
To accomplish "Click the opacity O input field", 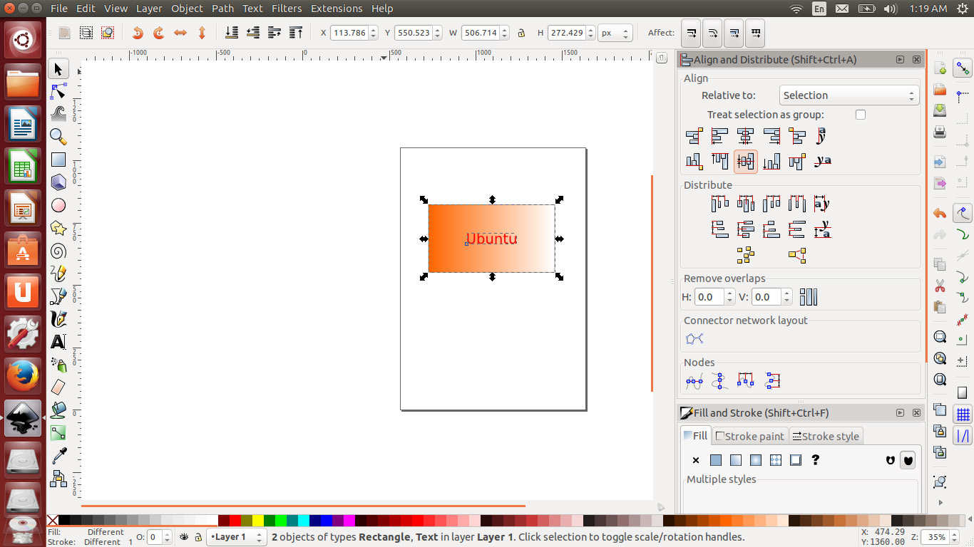I will [155, 537].
